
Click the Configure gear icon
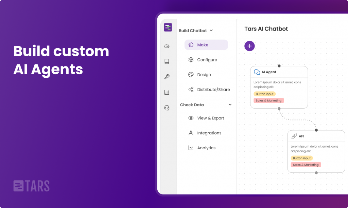pyautogui.click(x=191, y=60)
